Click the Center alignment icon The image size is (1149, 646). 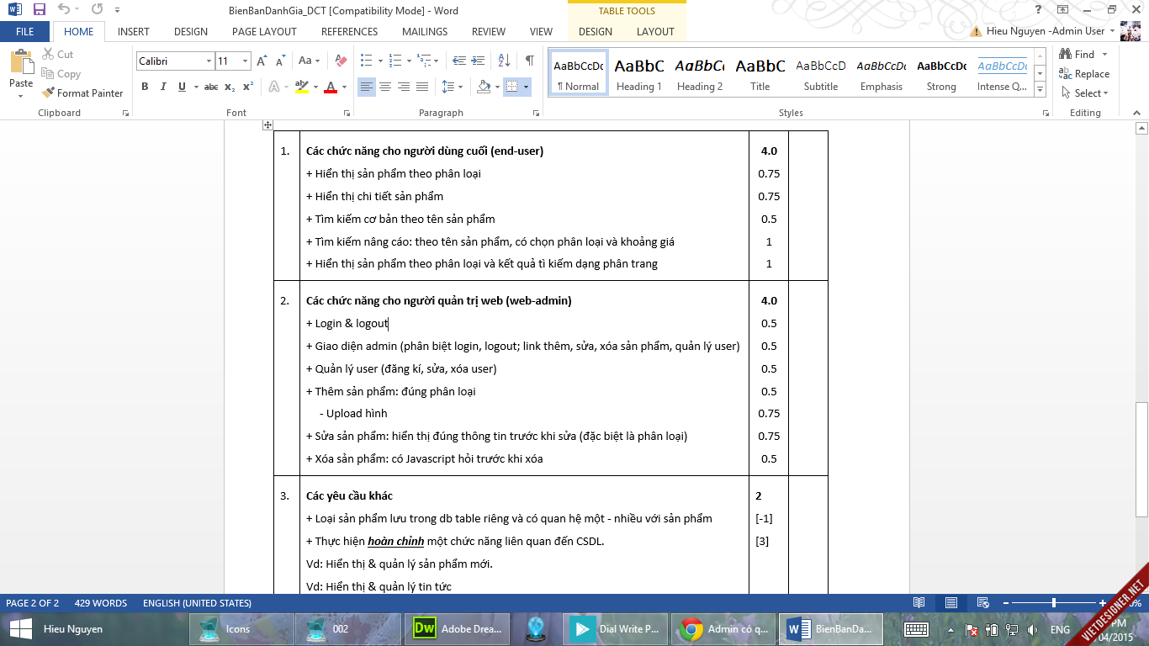pyautogui.click(x=385, y=87)
